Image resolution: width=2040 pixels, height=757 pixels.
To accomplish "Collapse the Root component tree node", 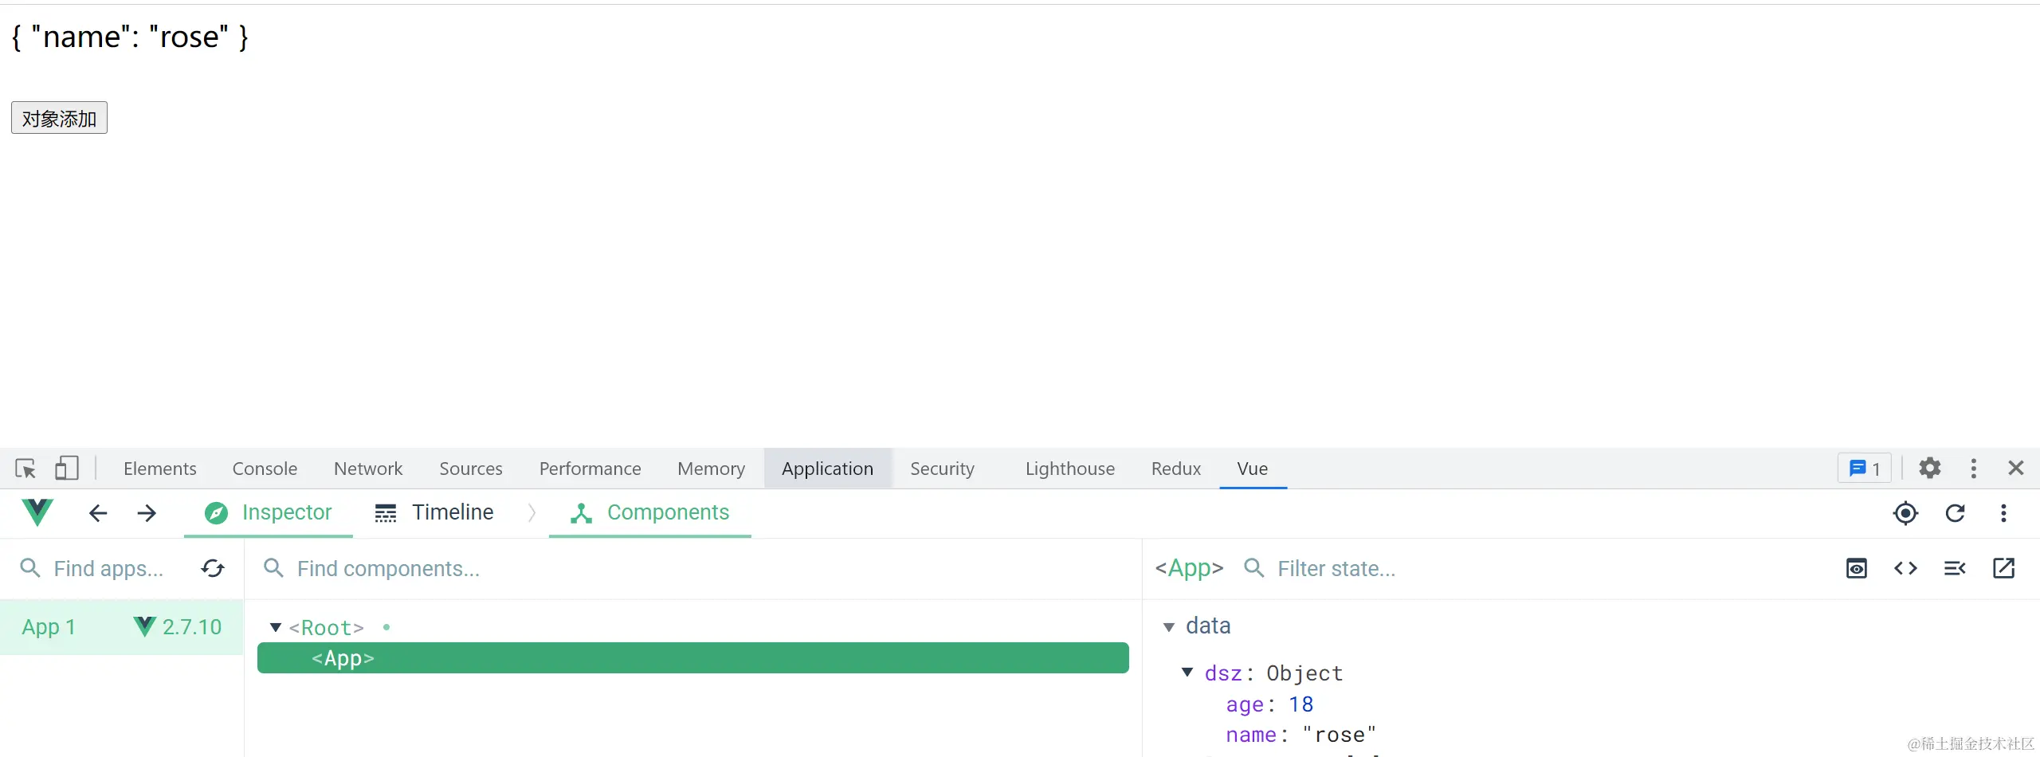I will [276, 628].
